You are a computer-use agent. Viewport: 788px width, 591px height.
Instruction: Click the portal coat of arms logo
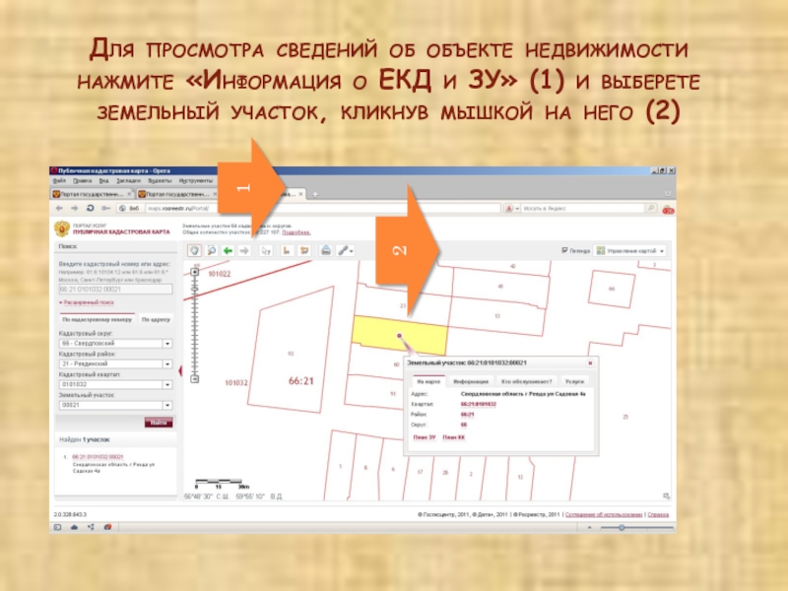point(62,230)
